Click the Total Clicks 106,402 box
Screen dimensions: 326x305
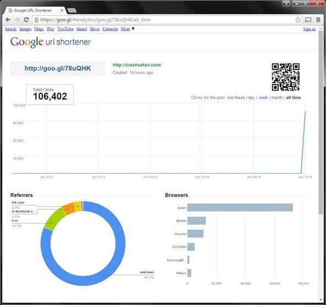pos(50,95)
